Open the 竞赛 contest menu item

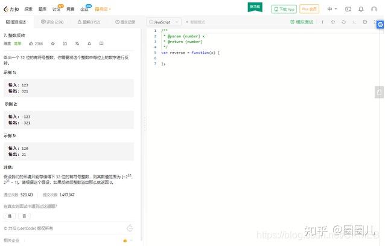70,9
